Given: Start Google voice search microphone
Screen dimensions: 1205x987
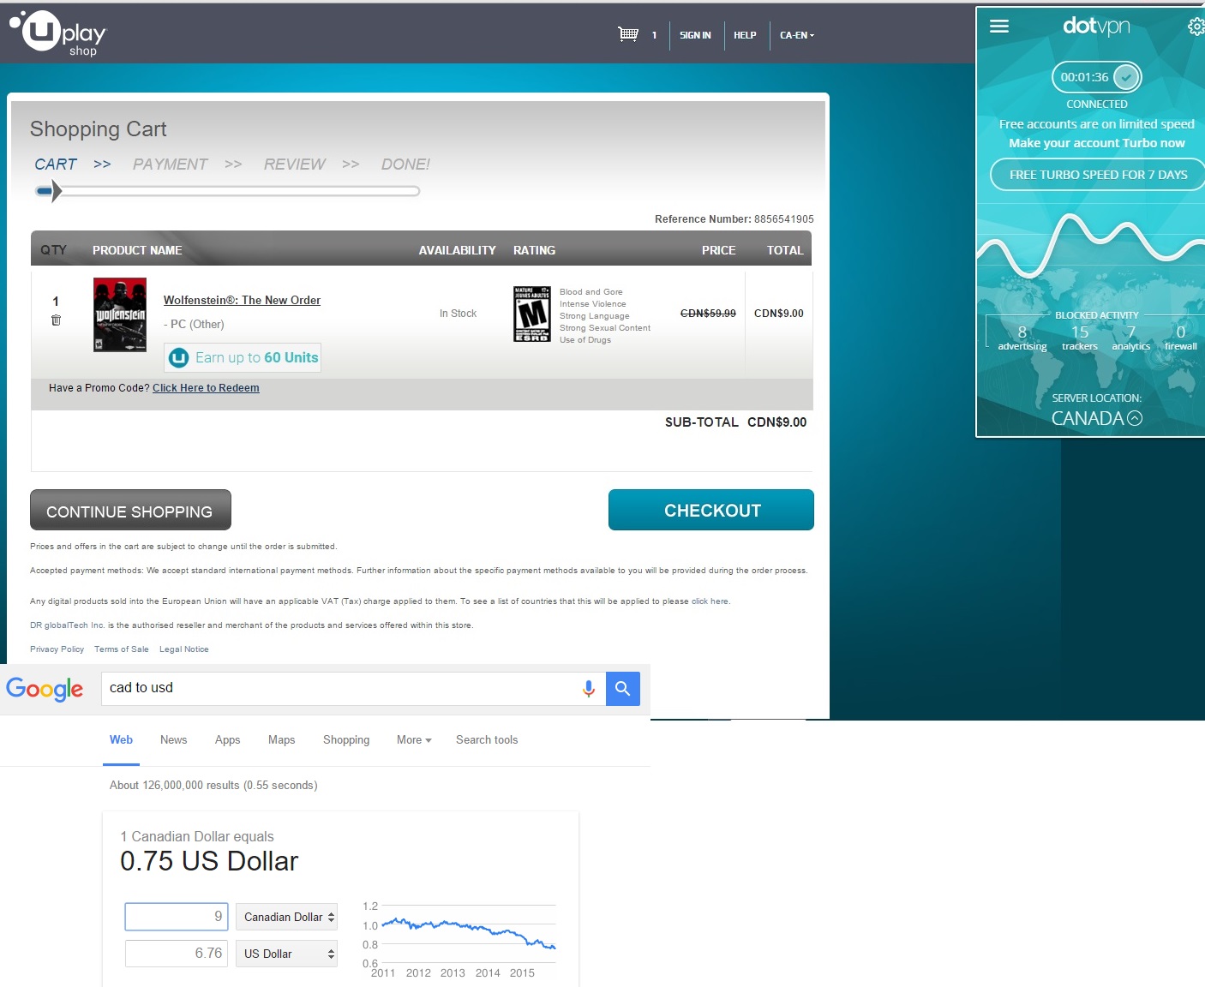Looking at the screenshot, I should (x=589, y=688).
